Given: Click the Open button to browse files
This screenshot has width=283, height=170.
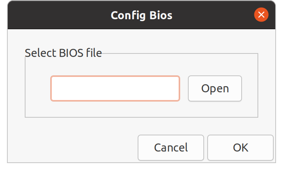Looking at the screenshot, I should click(x=215, y=88).
